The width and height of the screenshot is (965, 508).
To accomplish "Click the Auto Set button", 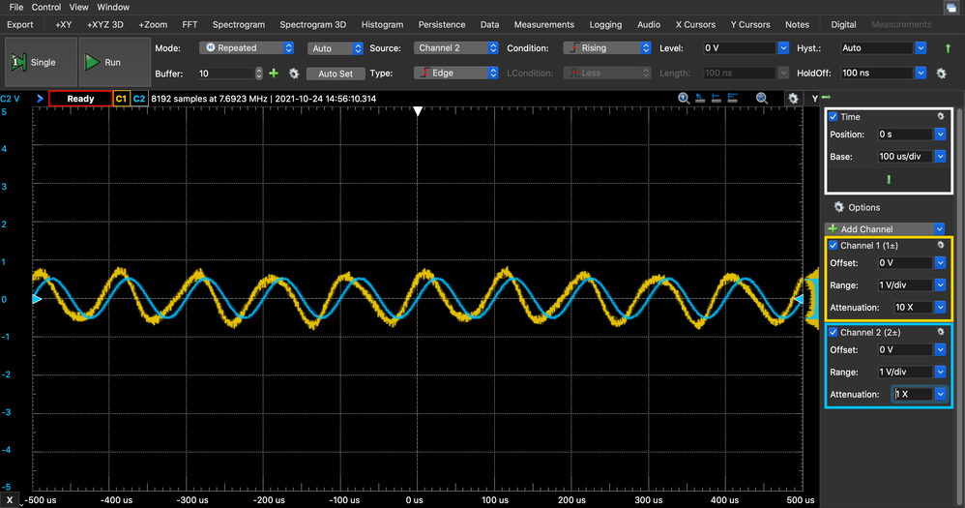I will (335, 74).
